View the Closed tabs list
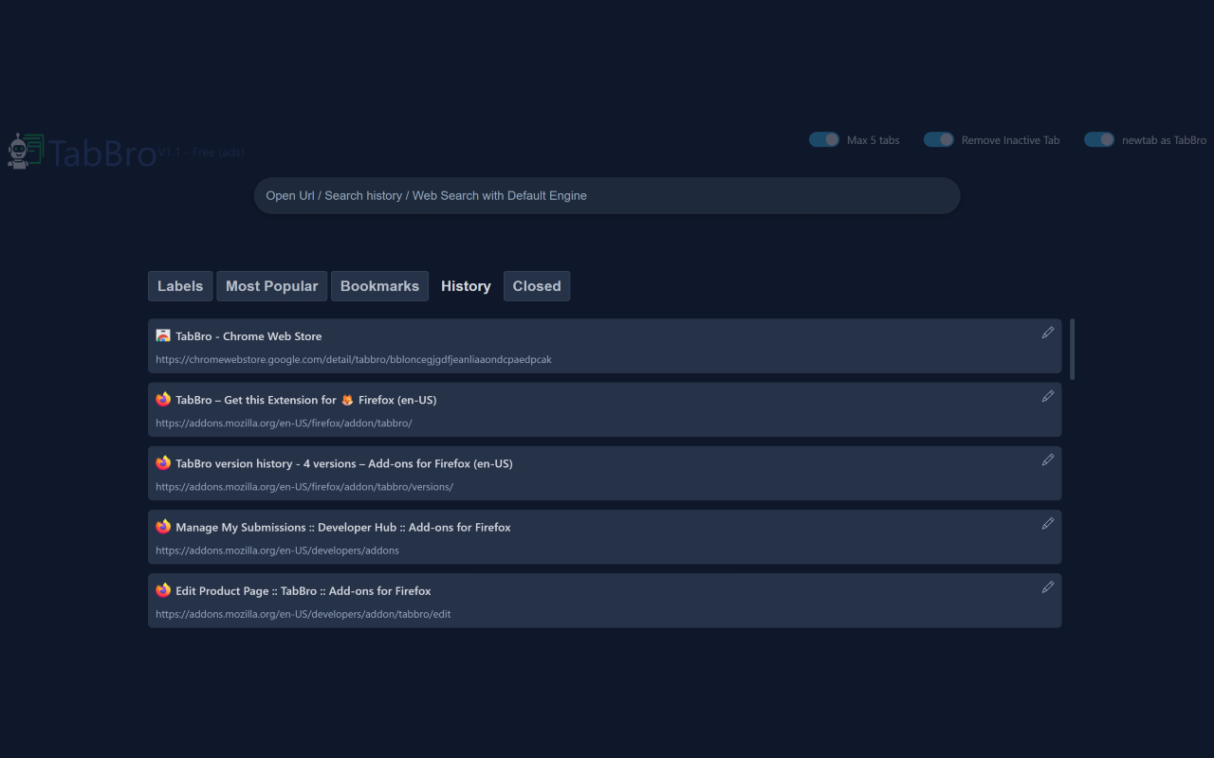 [x=537, y=286]
